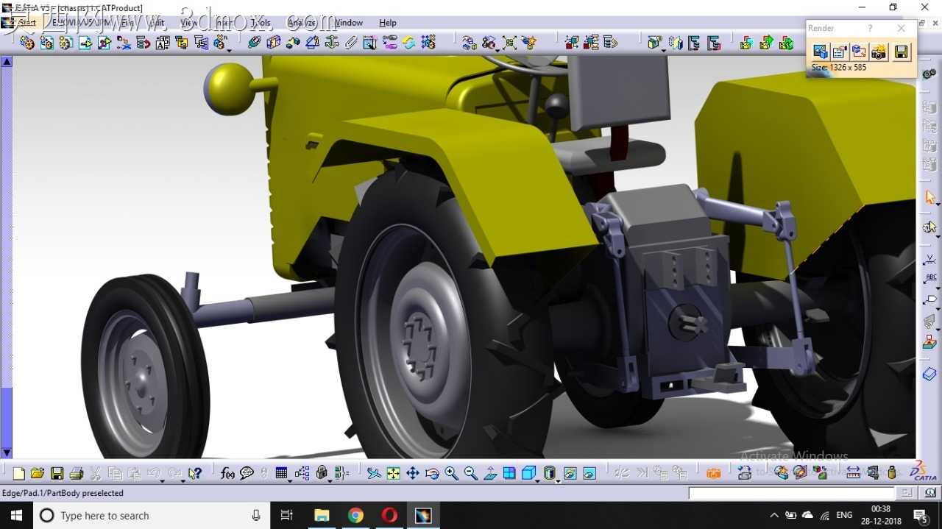Click the scrollbar down arrow on left
The image size is (942, 529).
(x=7, y=453)
